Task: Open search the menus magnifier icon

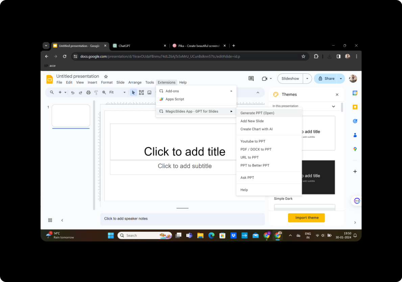Action: point(52,92)
